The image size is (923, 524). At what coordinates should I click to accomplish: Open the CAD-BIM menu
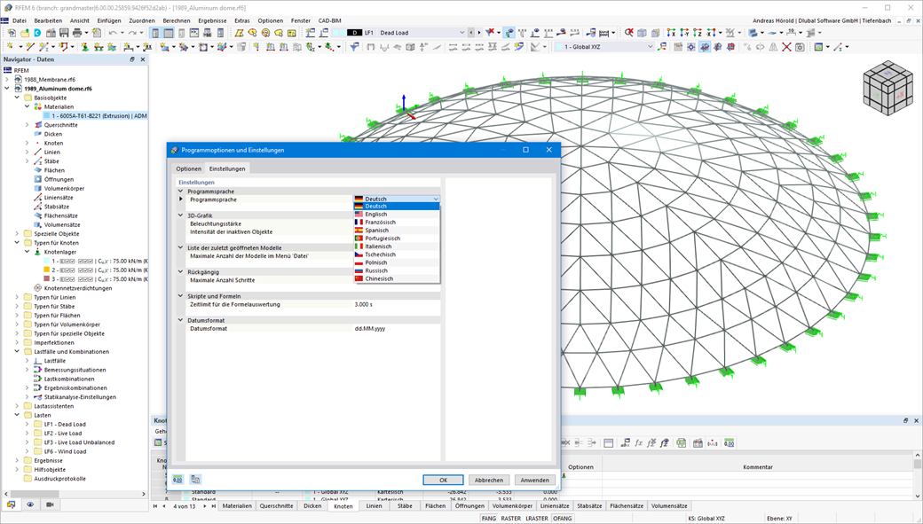(x=329, y=20)
